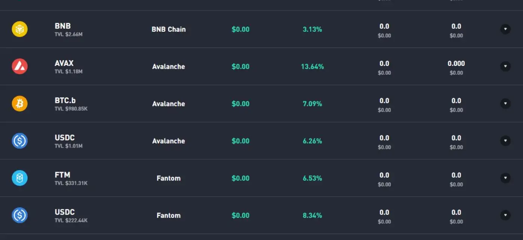Image resolution: width=523 pixels, height=240 pixels.
Task: Click the BNB Chain network label
Action: [168, 29]
